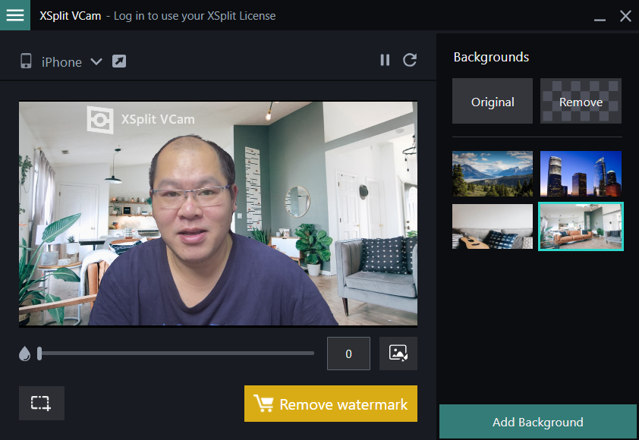Click the phone device icon
639x440 pixels.
point(26,61)
